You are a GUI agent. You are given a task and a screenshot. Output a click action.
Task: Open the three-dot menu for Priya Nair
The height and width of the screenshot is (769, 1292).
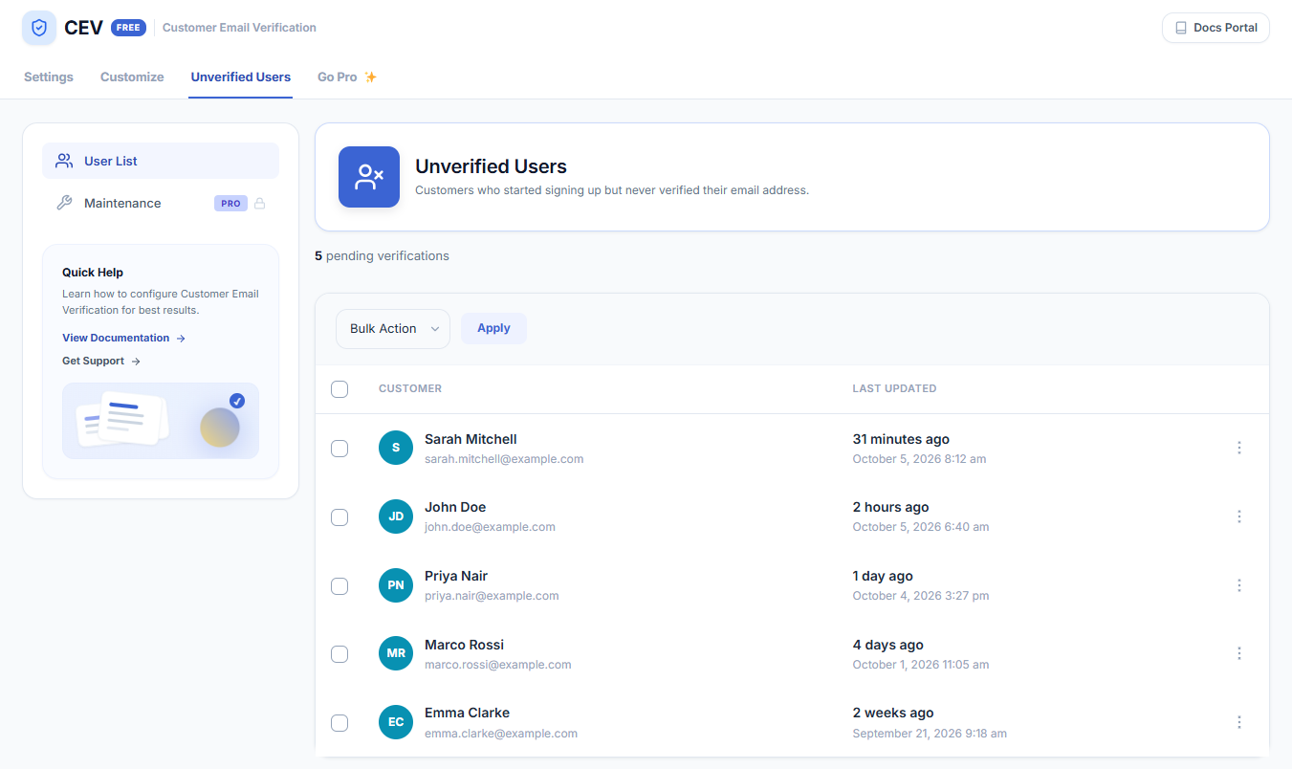pos(1239,585)
